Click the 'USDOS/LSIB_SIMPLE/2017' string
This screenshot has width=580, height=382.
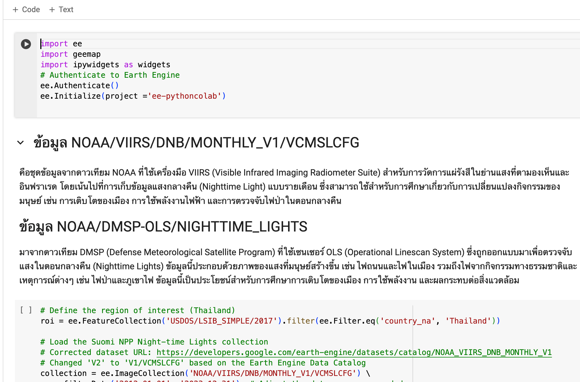(222, 321)
